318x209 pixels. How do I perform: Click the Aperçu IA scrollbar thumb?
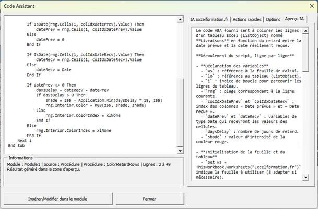click(x=305, y=53)
